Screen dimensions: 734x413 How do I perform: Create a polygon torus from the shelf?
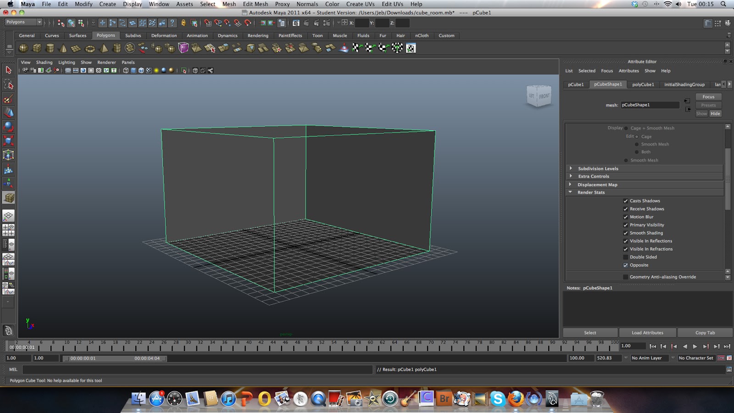90,48
